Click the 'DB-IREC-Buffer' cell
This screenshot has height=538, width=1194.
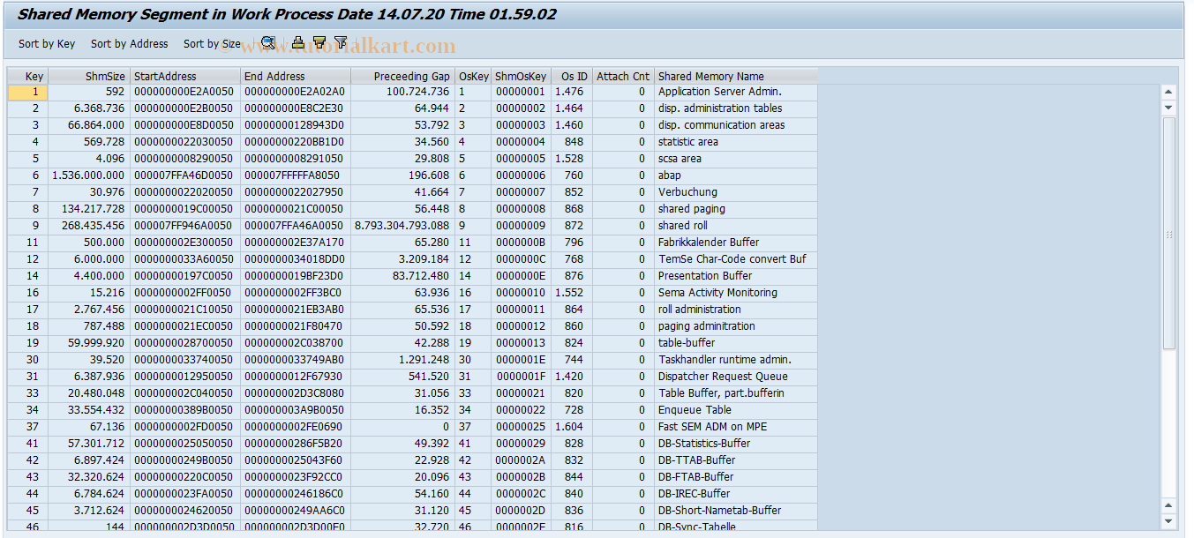[x=736, y=494]
